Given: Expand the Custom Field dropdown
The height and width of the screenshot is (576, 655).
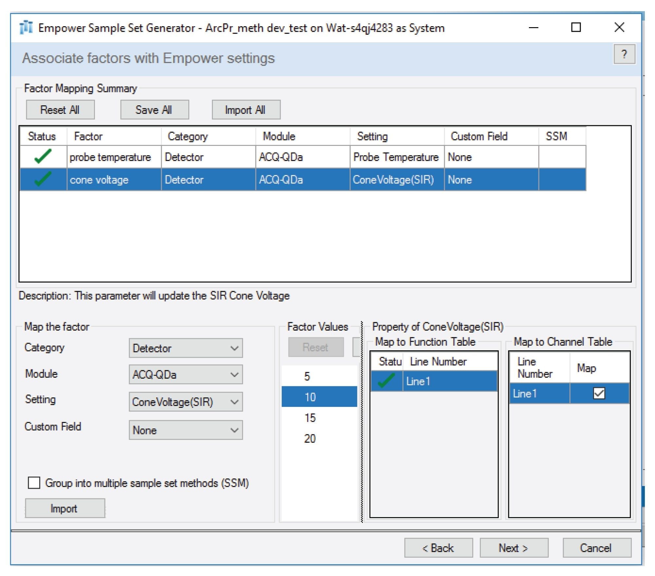Looking at the screenshot, I should (186, 430).
